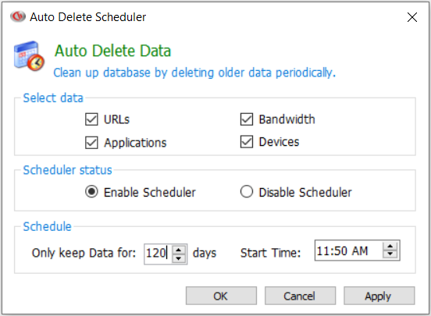Viewport: 431px width, 316px height.
Task: Close the Auto Delete Scheduler dialog
Action: pos(412,17)
